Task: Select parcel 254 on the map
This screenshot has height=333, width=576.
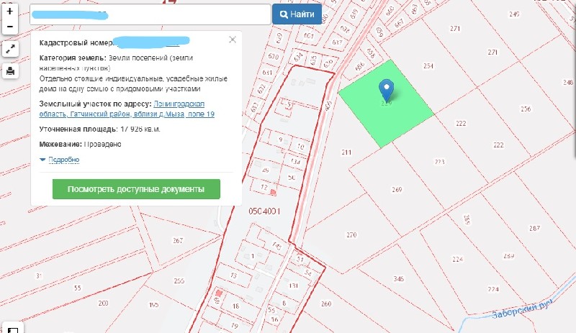Action: click(429, 66)
